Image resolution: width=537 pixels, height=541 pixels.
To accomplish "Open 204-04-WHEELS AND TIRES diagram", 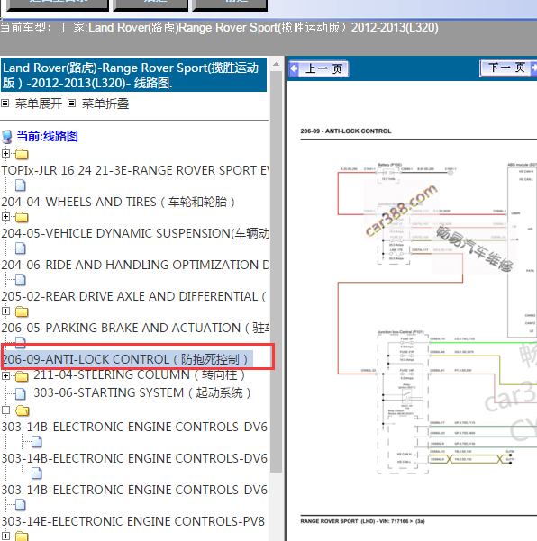I will tap(118, 202).
